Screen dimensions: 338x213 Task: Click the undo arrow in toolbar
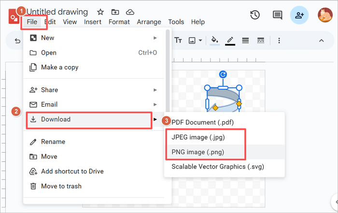[17, 41]
